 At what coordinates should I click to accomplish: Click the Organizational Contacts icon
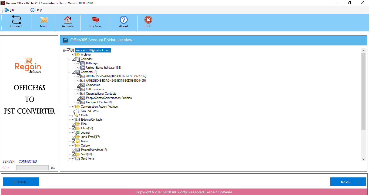coord(83,94)
